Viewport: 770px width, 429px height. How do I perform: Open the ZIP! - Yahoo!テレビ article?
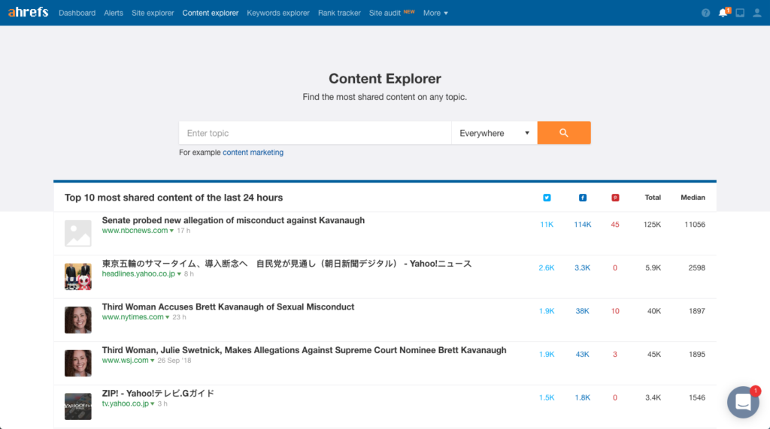pyautogui.click(x=158, y=393)
